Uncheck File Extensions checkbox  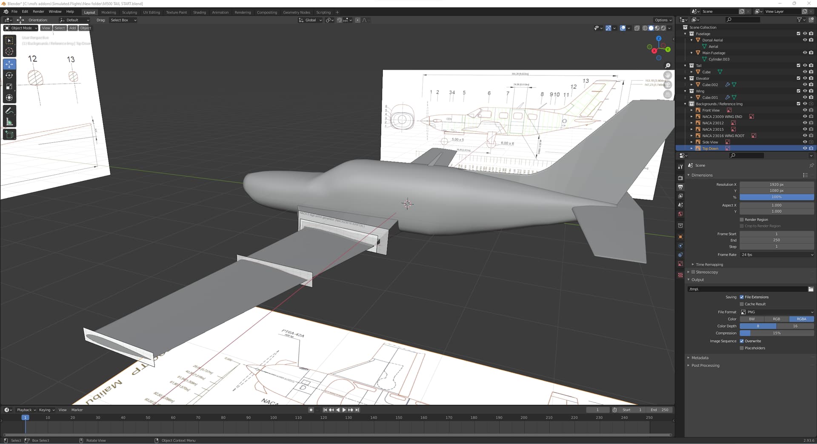click(x=742, y=297)
